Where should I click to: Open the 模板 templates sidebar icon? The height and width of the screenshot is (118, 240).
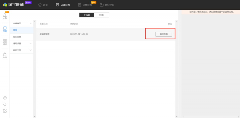pyautogui.click(x=5, y=42)
